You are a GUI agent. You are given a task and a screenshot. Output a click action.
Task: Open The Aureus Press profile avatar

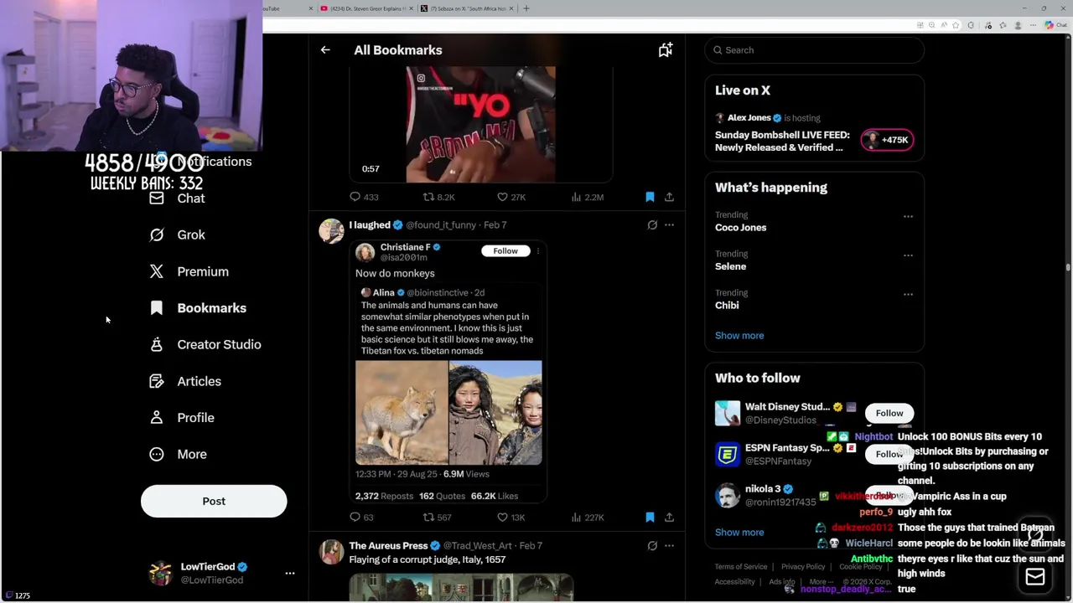[x=331, y=552]
